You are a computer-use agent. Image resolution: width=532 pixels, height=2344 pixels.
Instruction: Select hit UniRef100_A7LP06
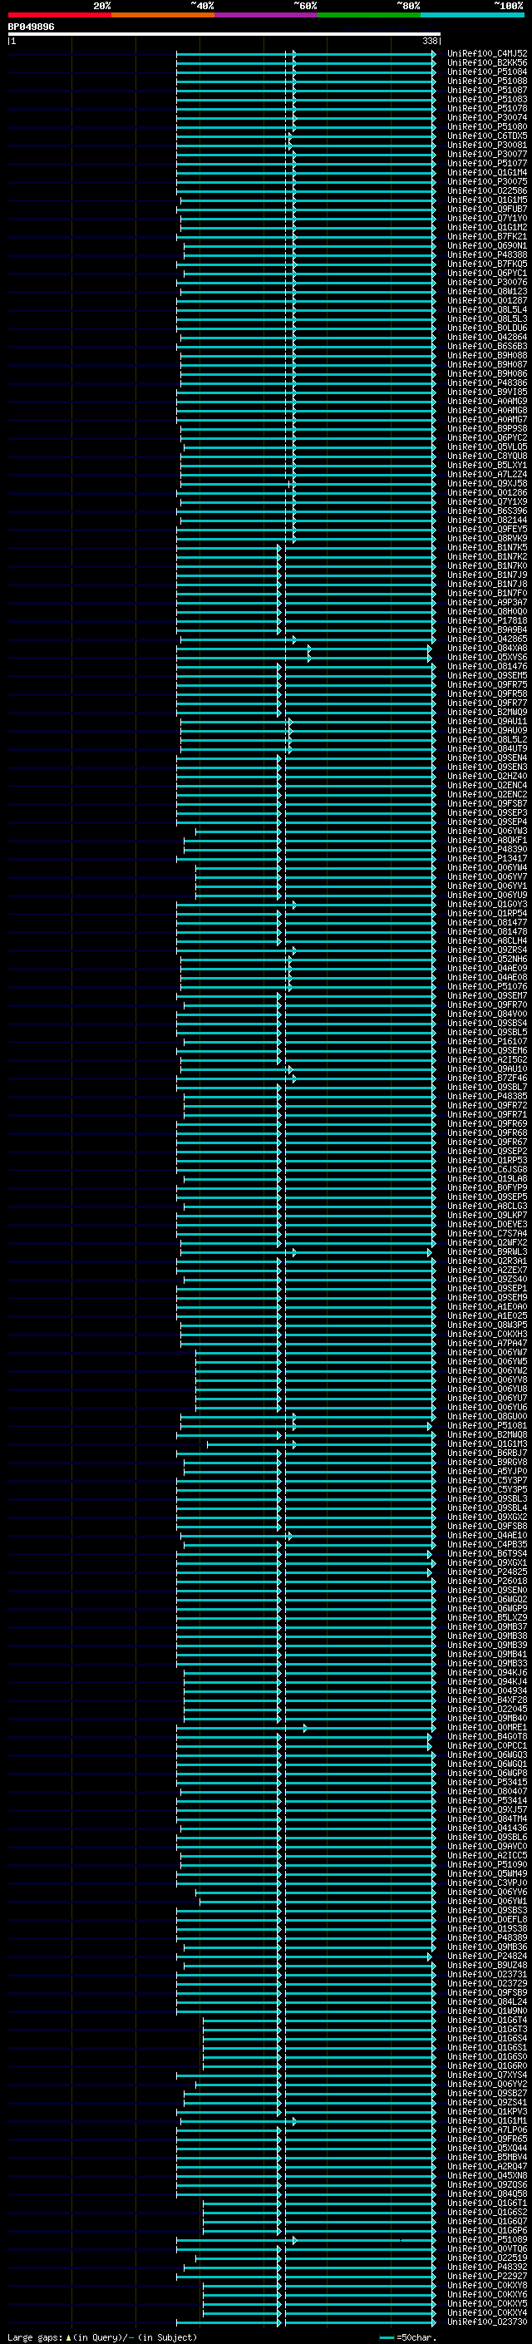tap(487, 2130)
